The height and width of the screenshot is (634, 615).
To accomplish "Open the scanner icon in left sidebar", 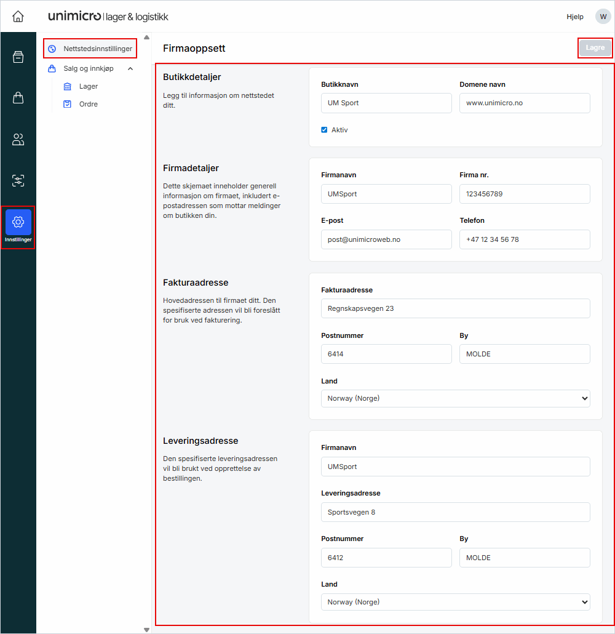I will pos(18,181).
